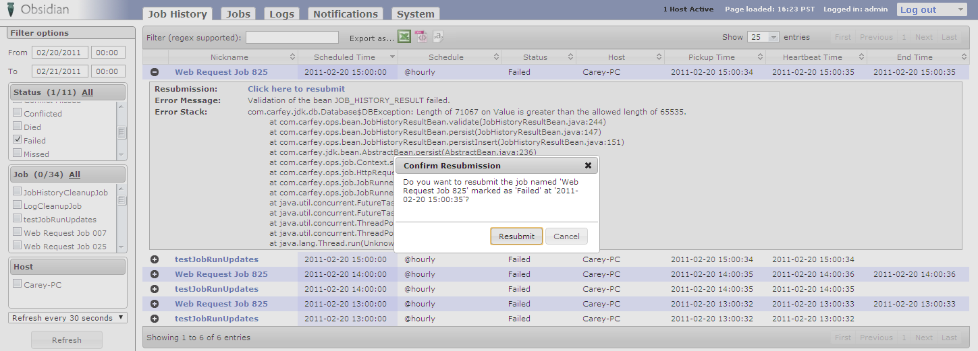Image resolution: width=978 pixels, height=351 pixels.
Task: Expand the 15:00 testJobRunUpdates row details
Action: point(155,259)
